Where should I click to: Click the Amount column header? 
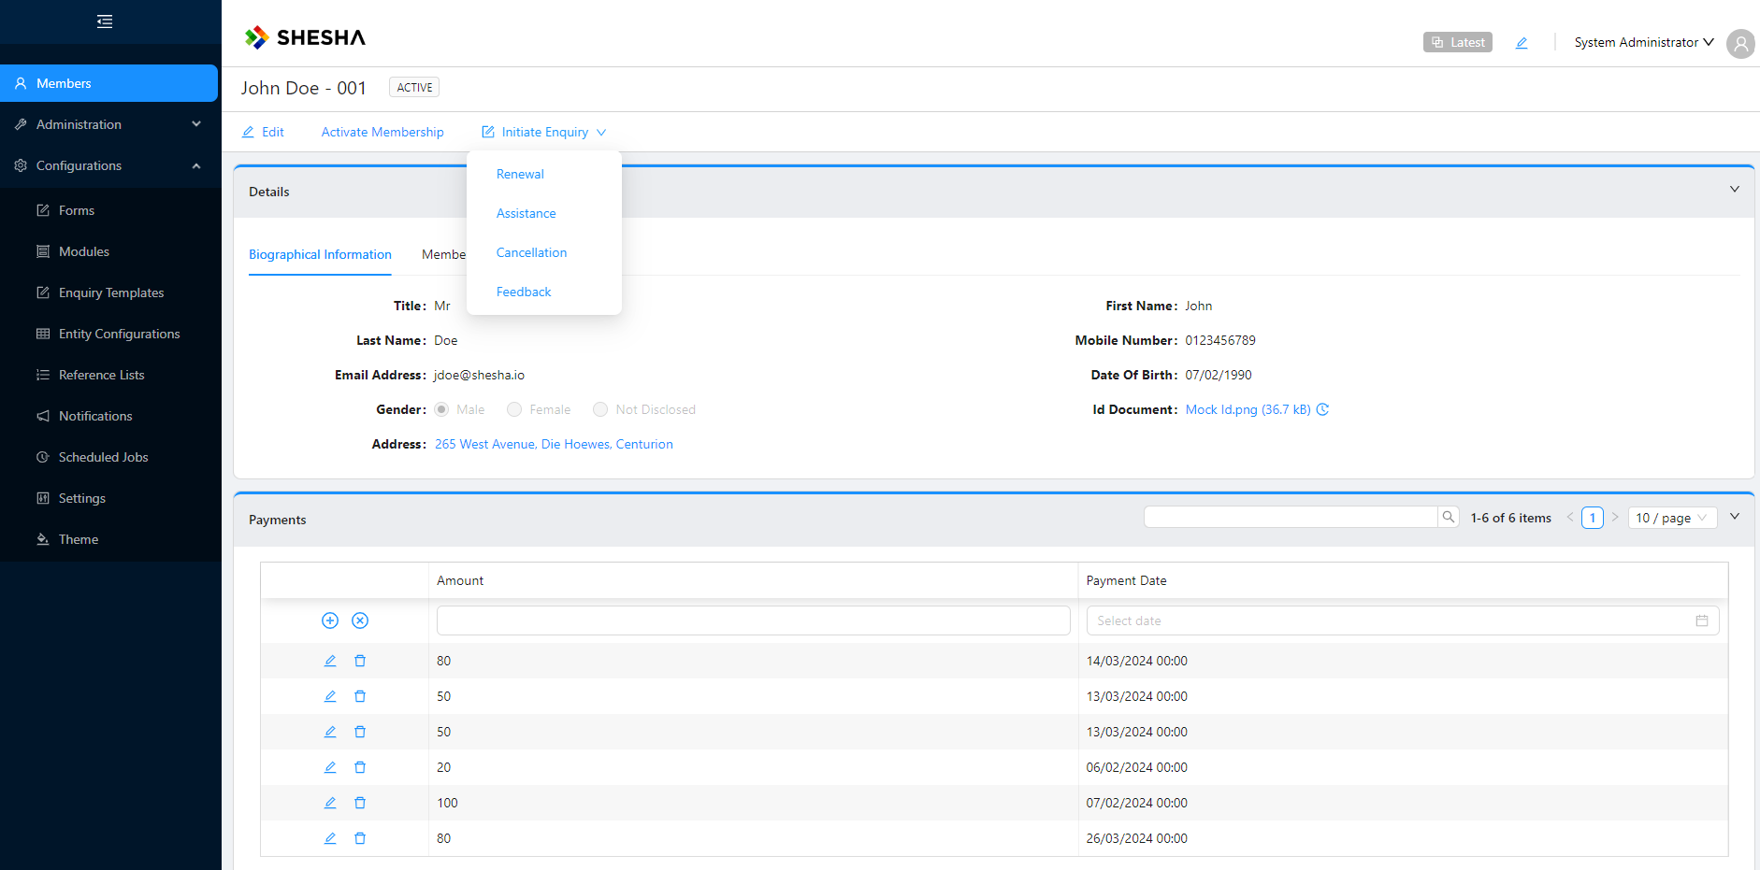pyautogui.click(x=753, y=580)
